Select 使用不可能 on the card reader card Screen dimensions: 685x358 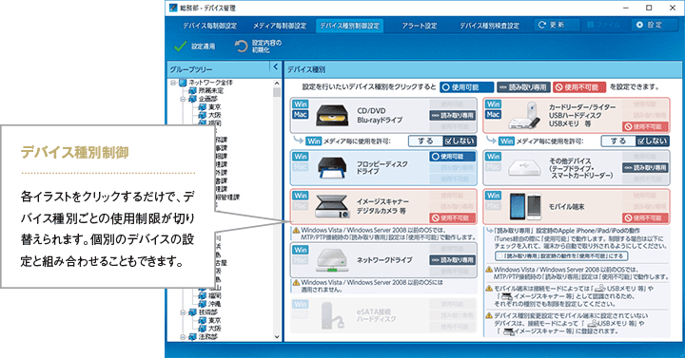point(646,126)
